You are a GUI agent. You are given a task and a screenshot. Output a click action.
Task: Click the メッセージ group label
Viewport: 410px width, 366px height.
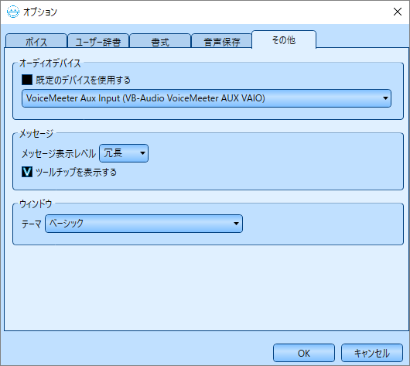point(36,134)
